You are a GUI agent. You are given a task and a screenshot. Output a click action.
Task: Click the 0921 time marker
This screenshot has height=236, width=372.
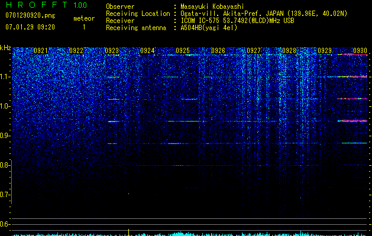(x=41, y=51)
